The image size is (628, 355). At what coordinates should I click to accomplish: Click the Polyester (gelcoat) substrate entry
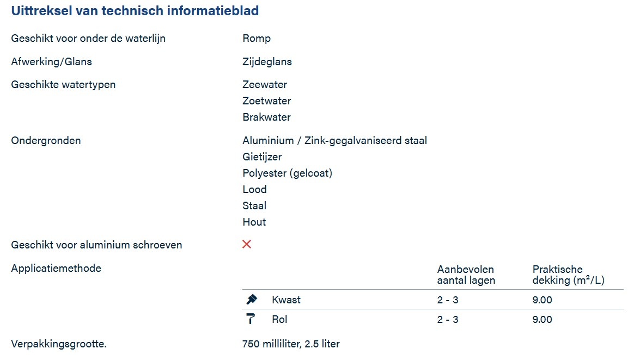(x=287, y=173)
